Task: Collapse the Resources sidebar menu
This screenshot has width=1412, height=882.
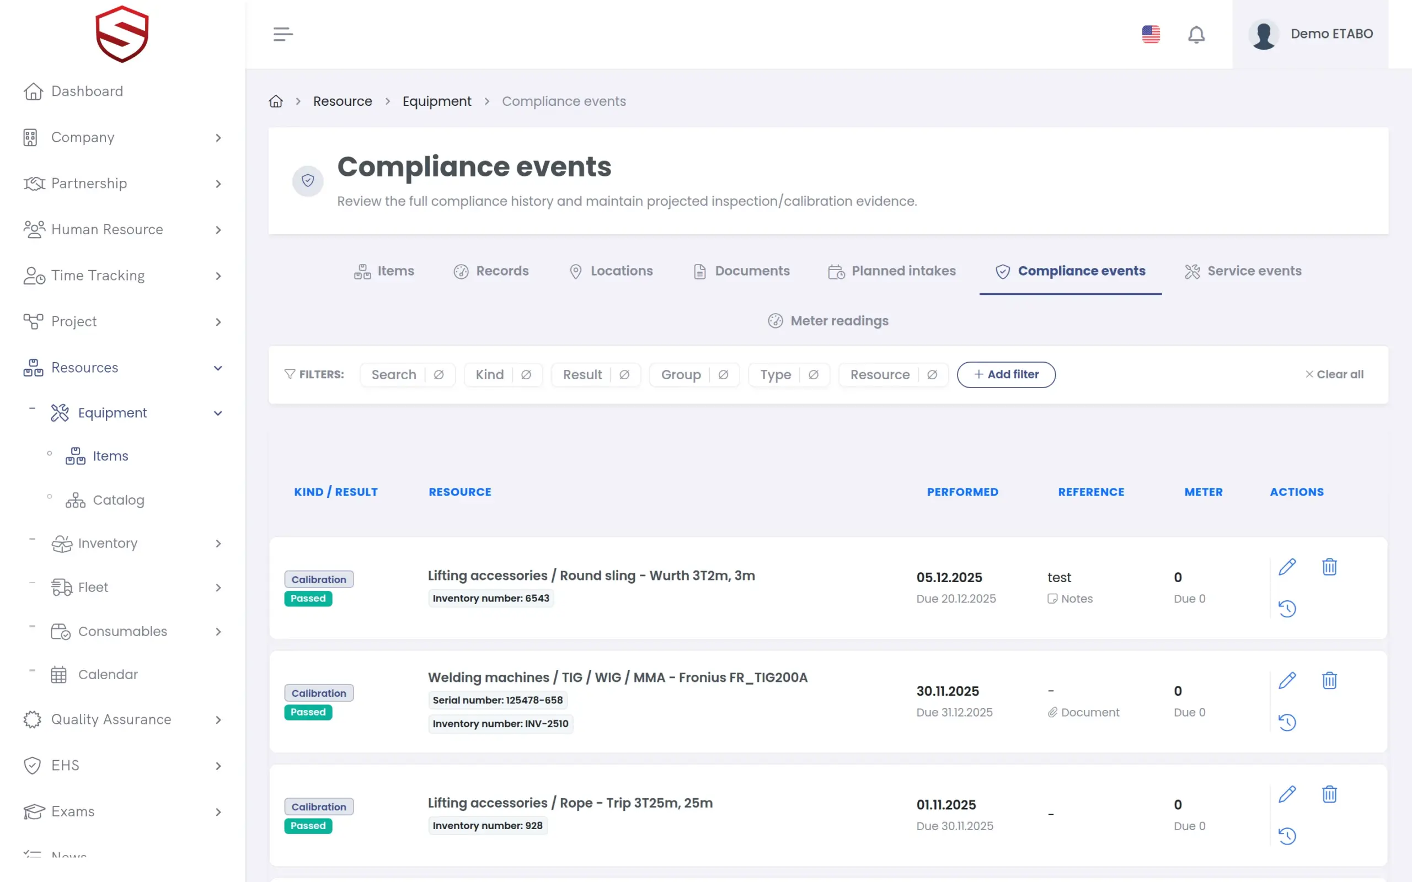Action: 122,368
